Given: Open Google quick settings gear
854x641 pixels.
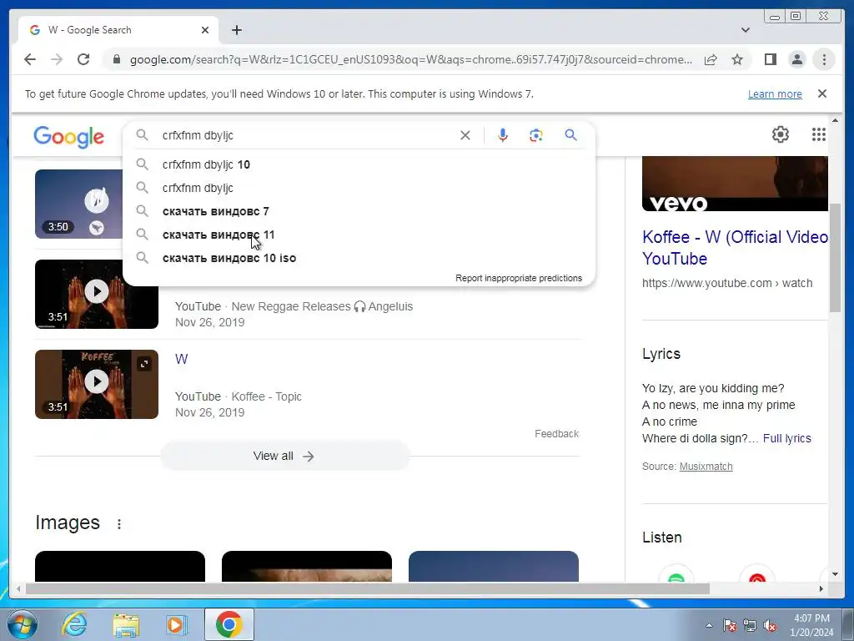Looking at the screenshot, I should pyautogui.click(x=780, y=134).
